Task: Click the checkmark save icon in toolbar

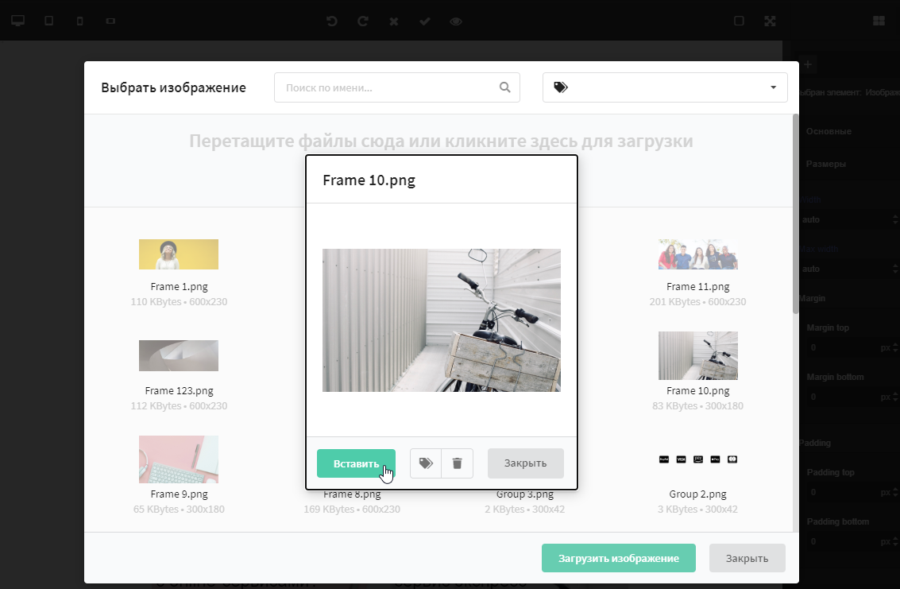Action: click(x=425, y=21)
